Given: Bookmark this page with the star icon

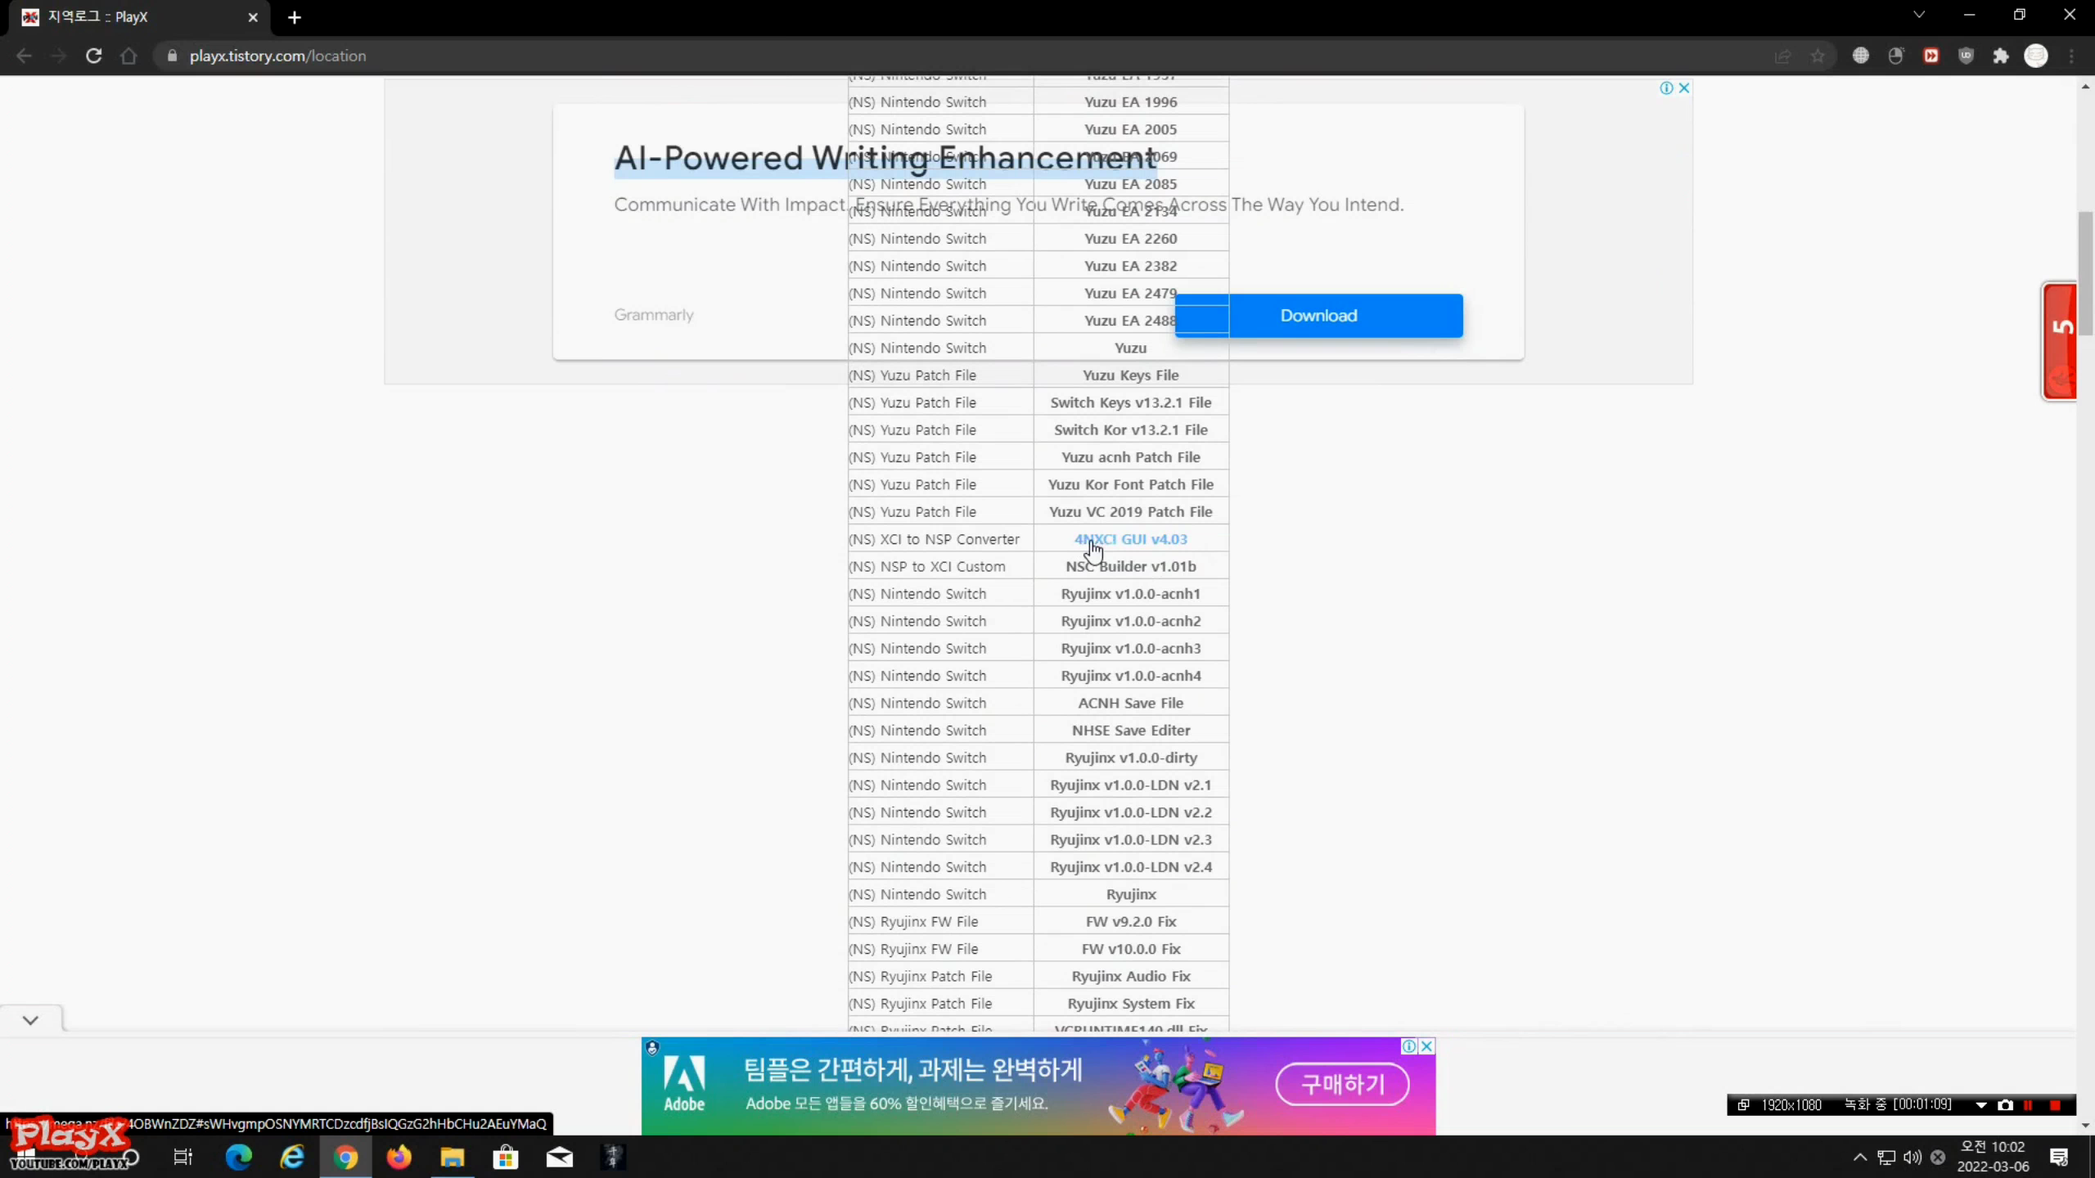Looking at the screenshot, I should pos(1818,56).
